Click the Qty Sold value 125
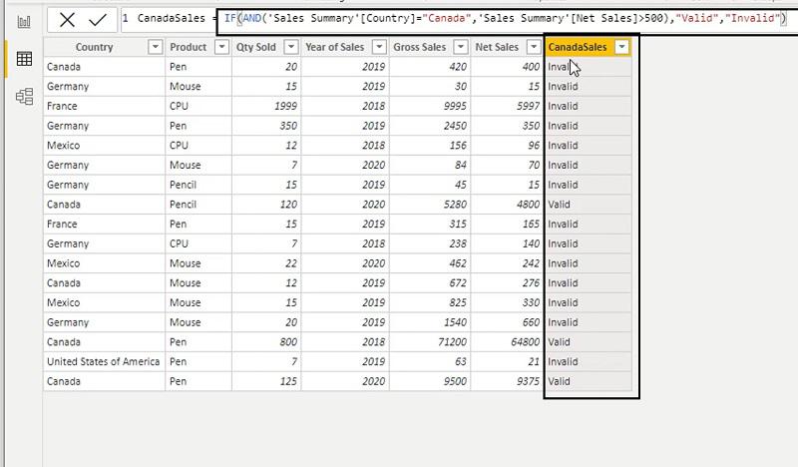This screenshot has height=467, width=798. tap(288, 381)
